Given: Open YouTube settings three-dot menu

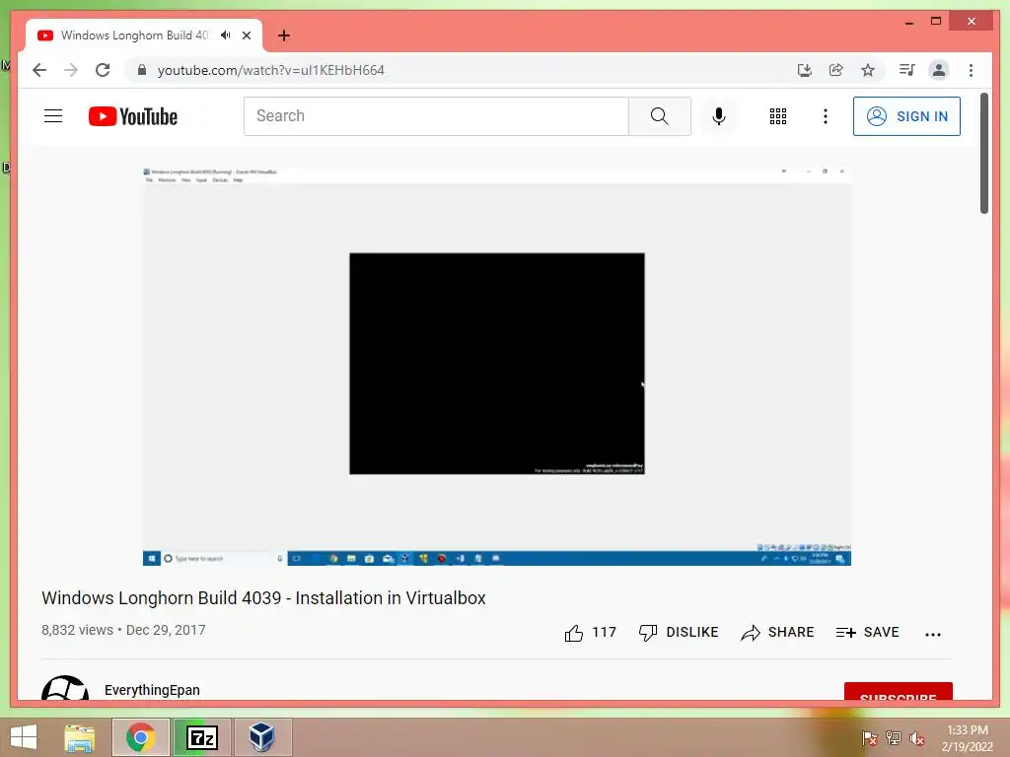Looking at the screenshot, I should pos(826,116).
